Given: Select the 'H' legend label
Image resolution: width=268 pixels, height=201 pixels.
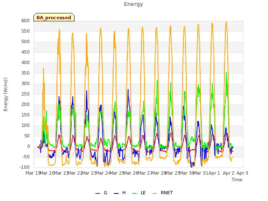Looking at the screenshot, I should (x=124, y=193).
